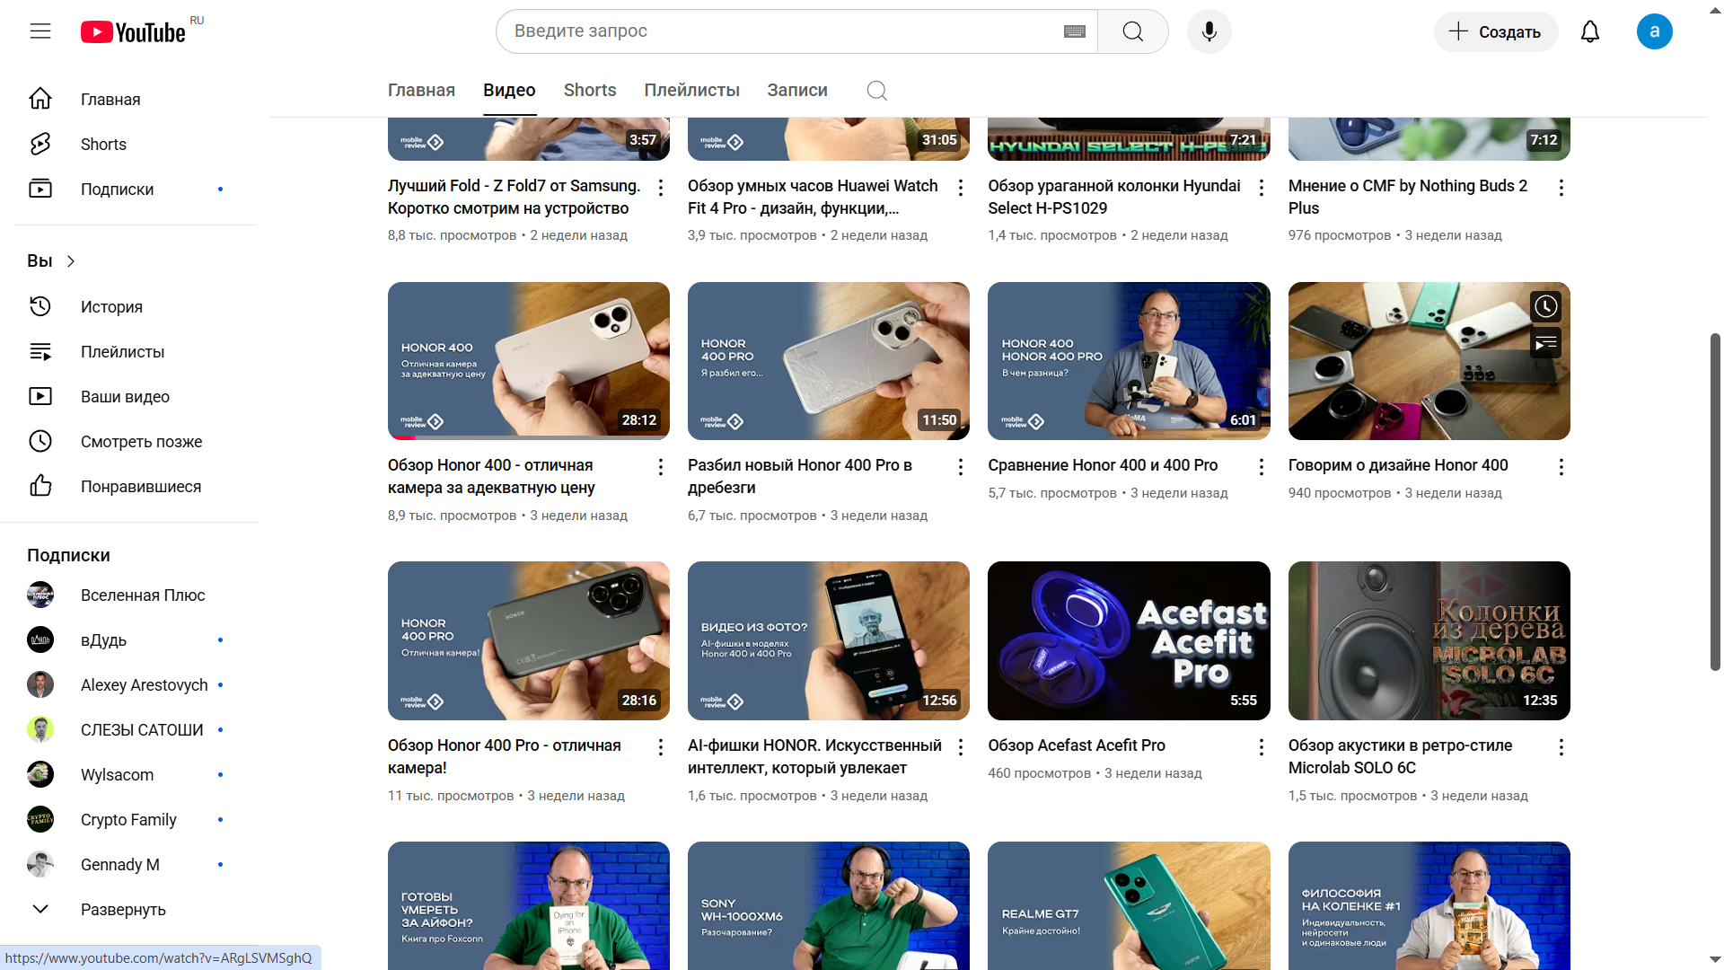The height and width of the screenshot is (970, 1724).
Task: Open Подписки in the sidebar
Action: (x=135, y=189)
